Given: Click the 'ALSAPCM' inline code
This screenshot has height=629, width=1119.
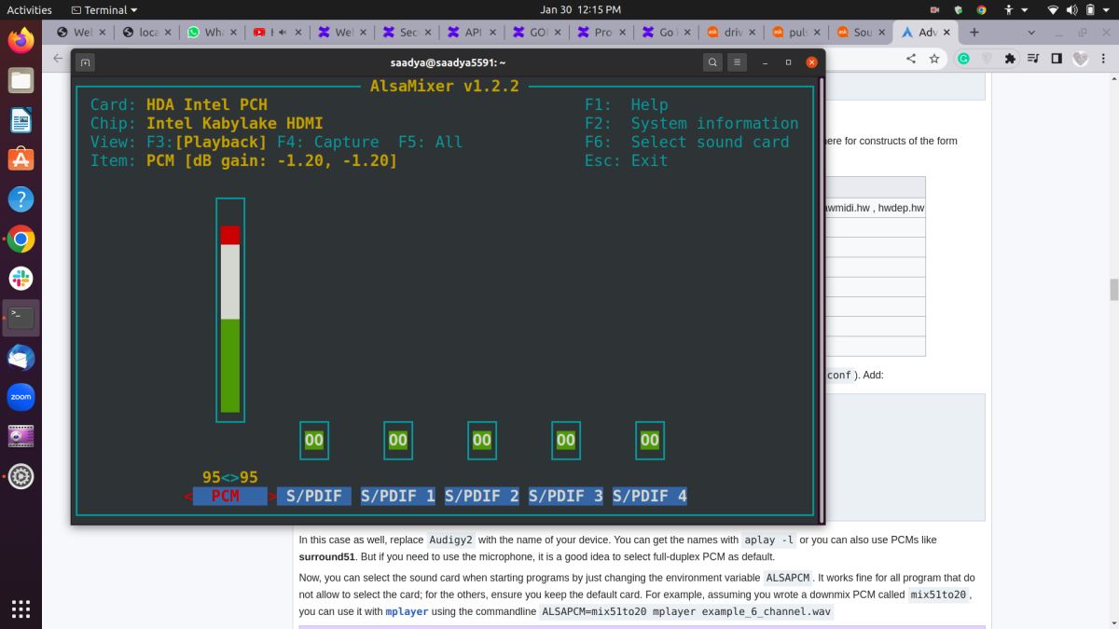Looking at the screenshot, I should click(788, 578).
